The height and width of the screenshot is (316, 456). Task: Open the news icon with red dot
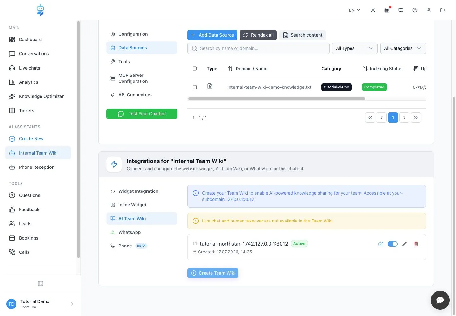(x=387, y=10)
